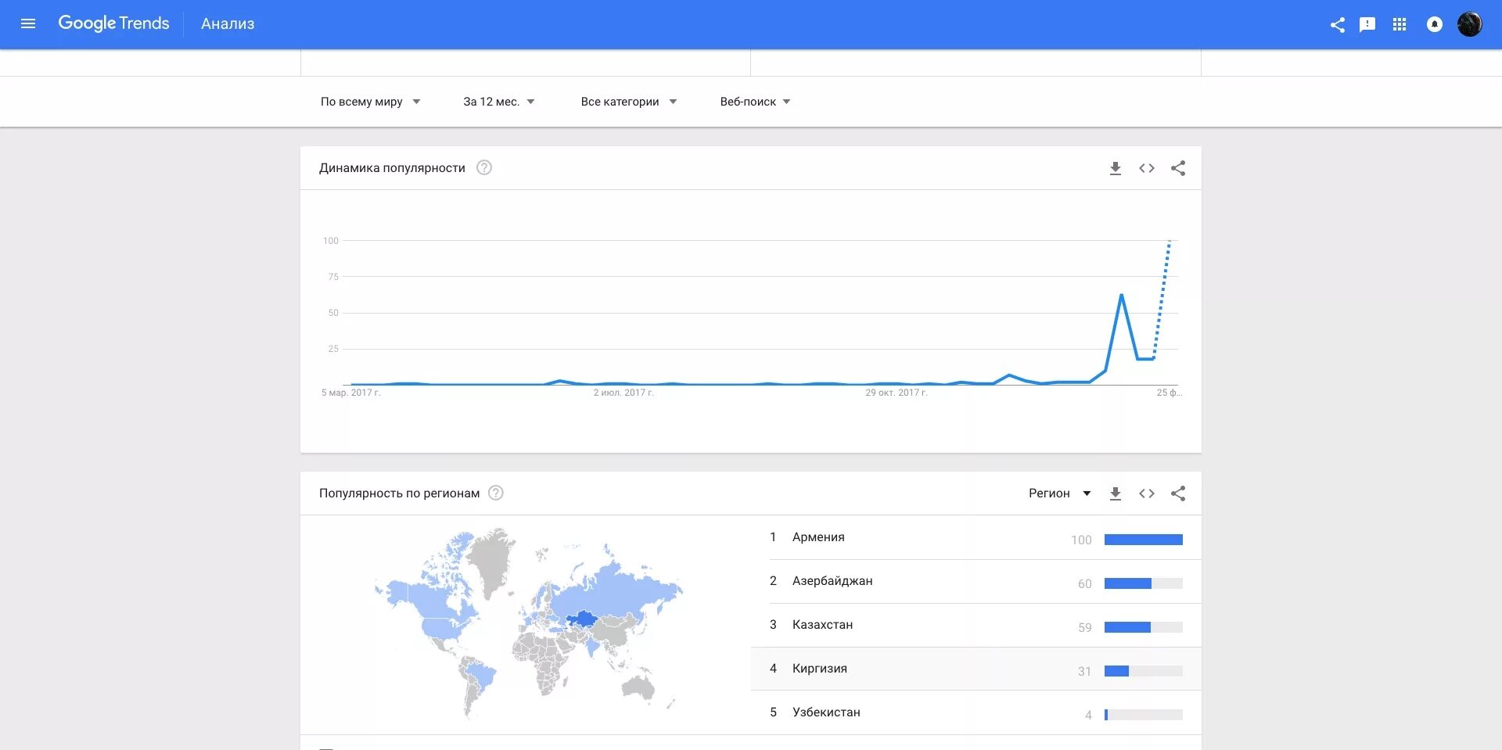Download the popularity dynamics chart data
Image resolution: width=1502 pixels, height=750 pixels.
pyautogui.click(x=1116, y=168)
